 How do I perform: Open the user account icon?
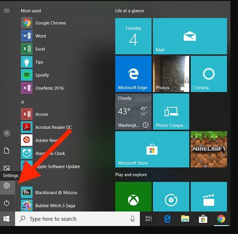[x=7, y=133]
